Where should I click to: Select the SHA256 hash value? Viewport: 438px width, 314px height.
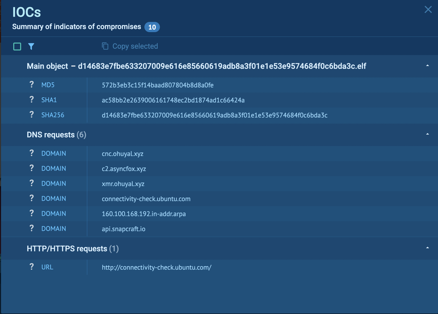tap(214, 115)
